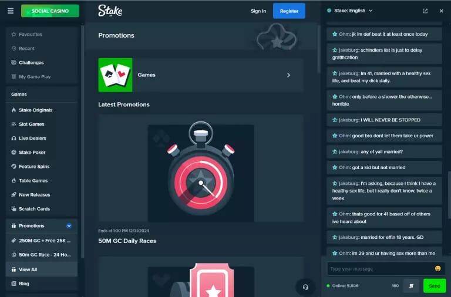Open Favourites in the sidebar
Screen dimensions: 451x297
[42, 34]
